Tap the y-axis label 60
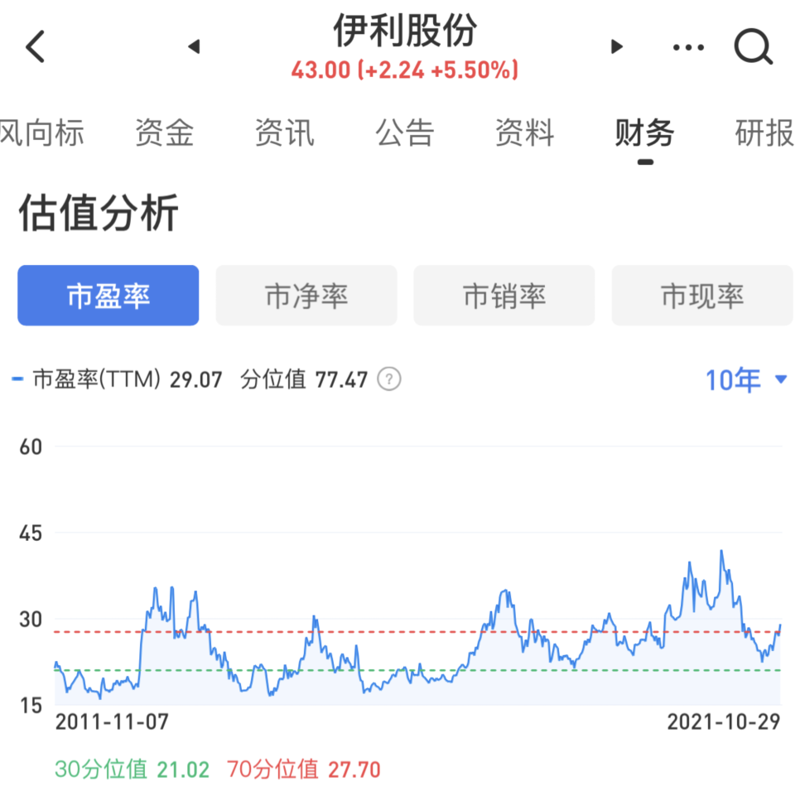This screenshot has width=805, height=791. coord(31,447)
